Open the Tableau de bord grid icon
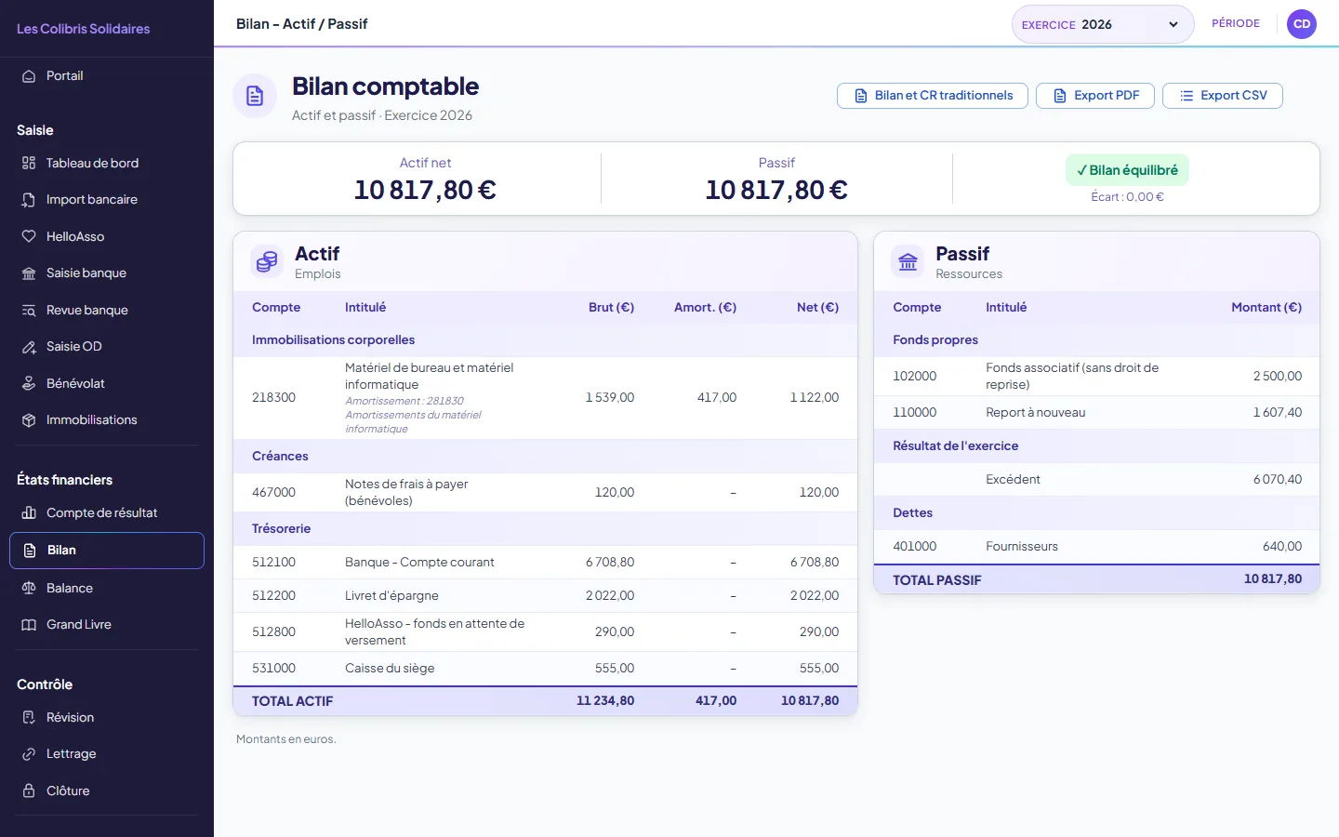 point(29,163)
